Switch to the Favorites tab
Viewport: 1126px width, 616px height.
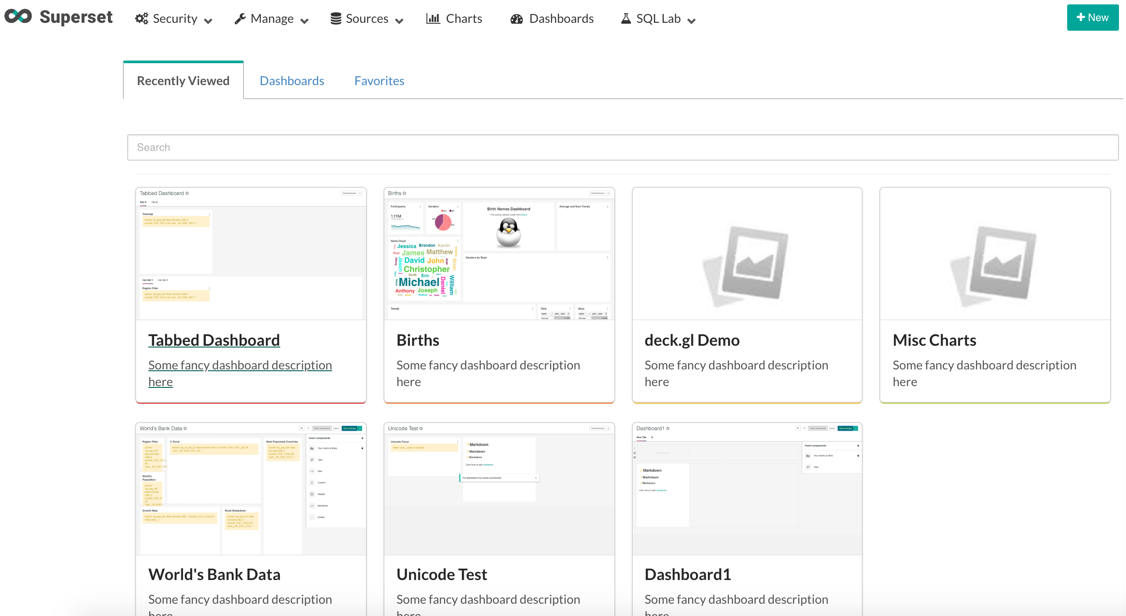379,81
